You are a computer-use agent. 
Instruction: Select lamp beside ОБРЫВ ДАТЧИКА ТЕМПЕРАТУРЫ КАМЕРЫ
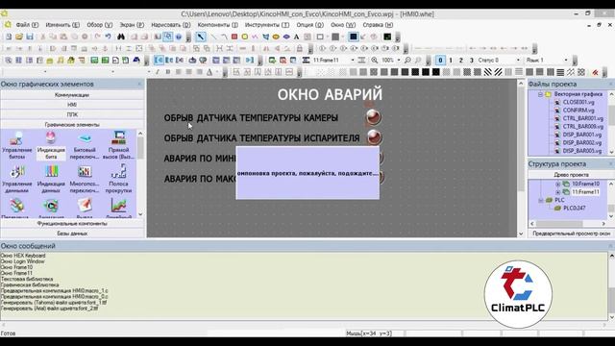tap(374, 117)
